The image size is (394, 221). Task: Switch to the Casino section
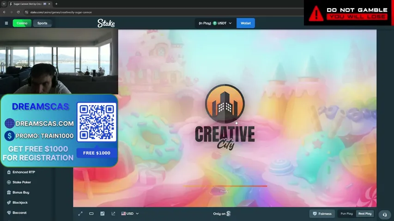click(22, 23)
